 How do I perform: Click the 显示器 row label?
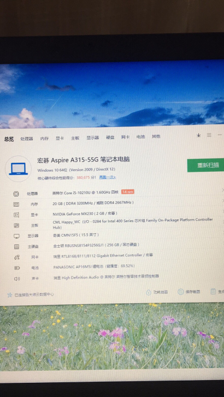tap(33, 236)
